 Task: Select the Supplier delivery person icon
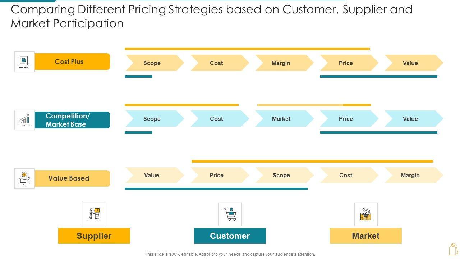pos(94,214)
